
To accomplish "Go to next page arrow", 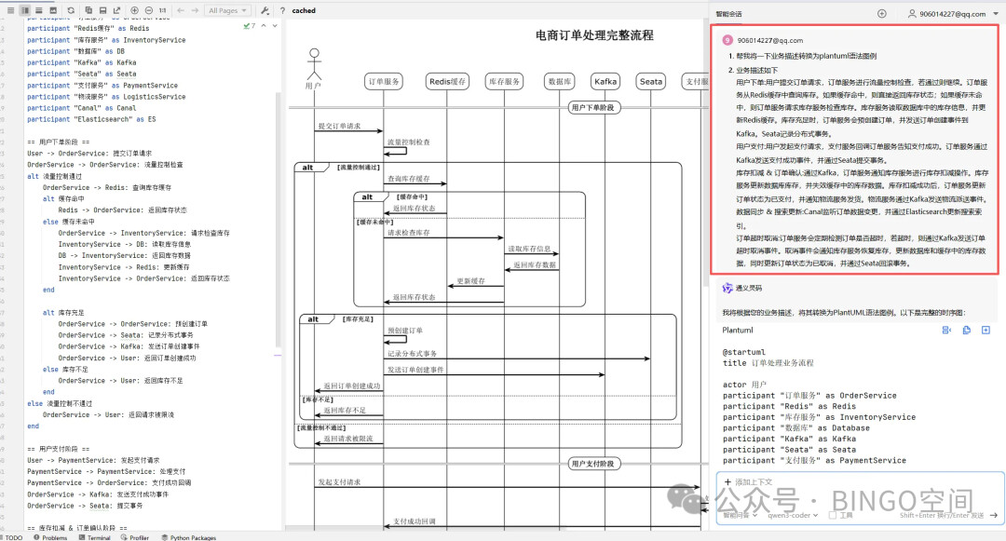I will point(195,10).
